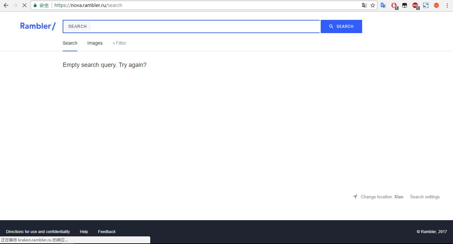Viewport: 453px width, 244px height.
Task: Open the Feedback link
Action: pos(107,232)
